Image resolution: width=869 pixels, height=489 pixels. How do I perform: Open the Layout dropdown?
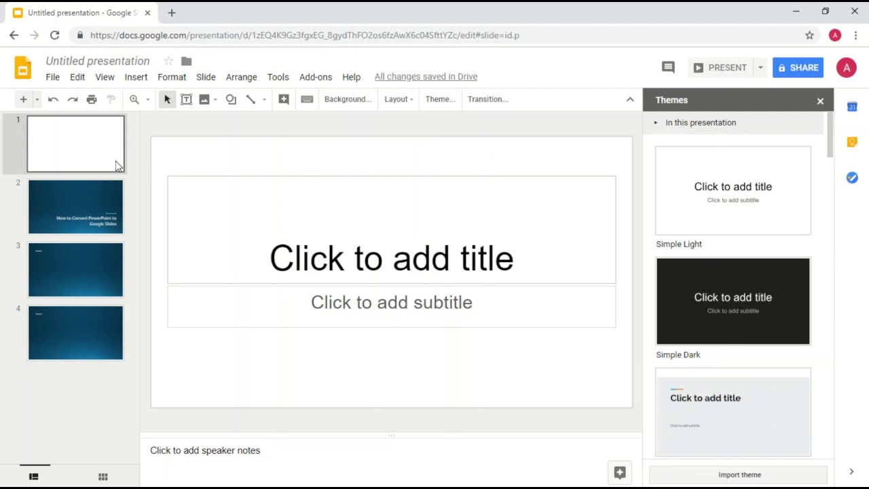399,99
